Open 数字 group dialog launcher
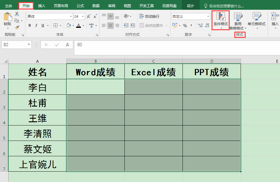The image size is (280, 182). click(209, 35)
